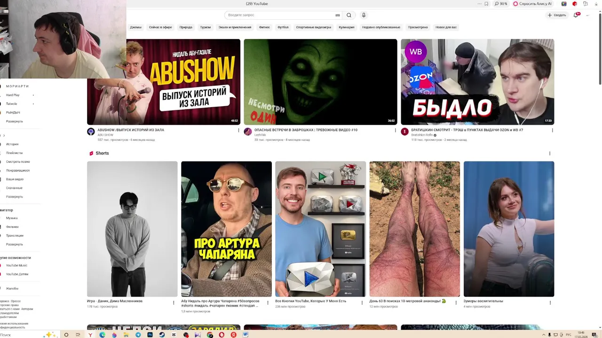Start voice search with the microphone icon
This screenshot has height=338, width=602.
pos(364,15)
